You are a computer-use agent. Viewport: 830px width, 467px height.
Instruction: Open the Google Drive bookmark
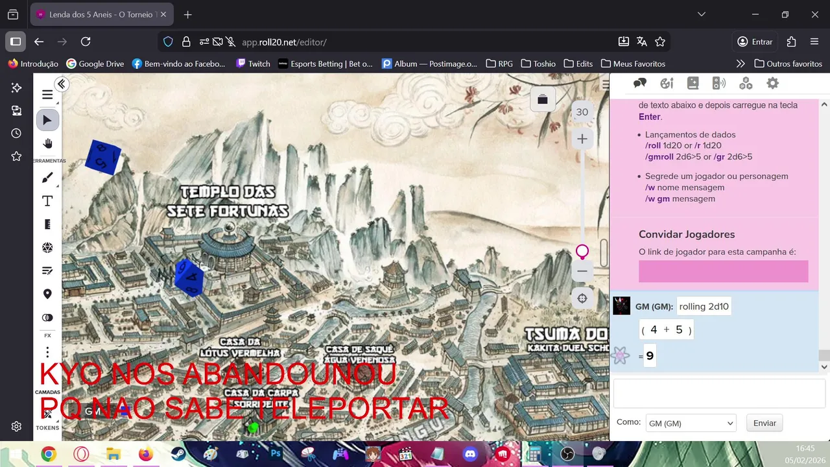point(95,64)
